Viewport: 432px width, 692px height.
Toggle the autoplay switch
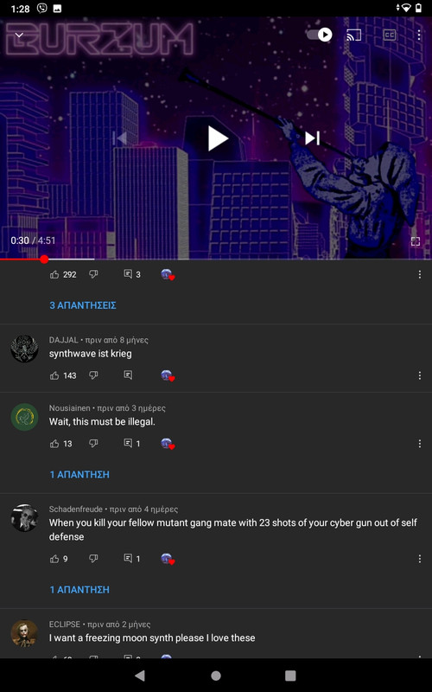pos(320,35)
